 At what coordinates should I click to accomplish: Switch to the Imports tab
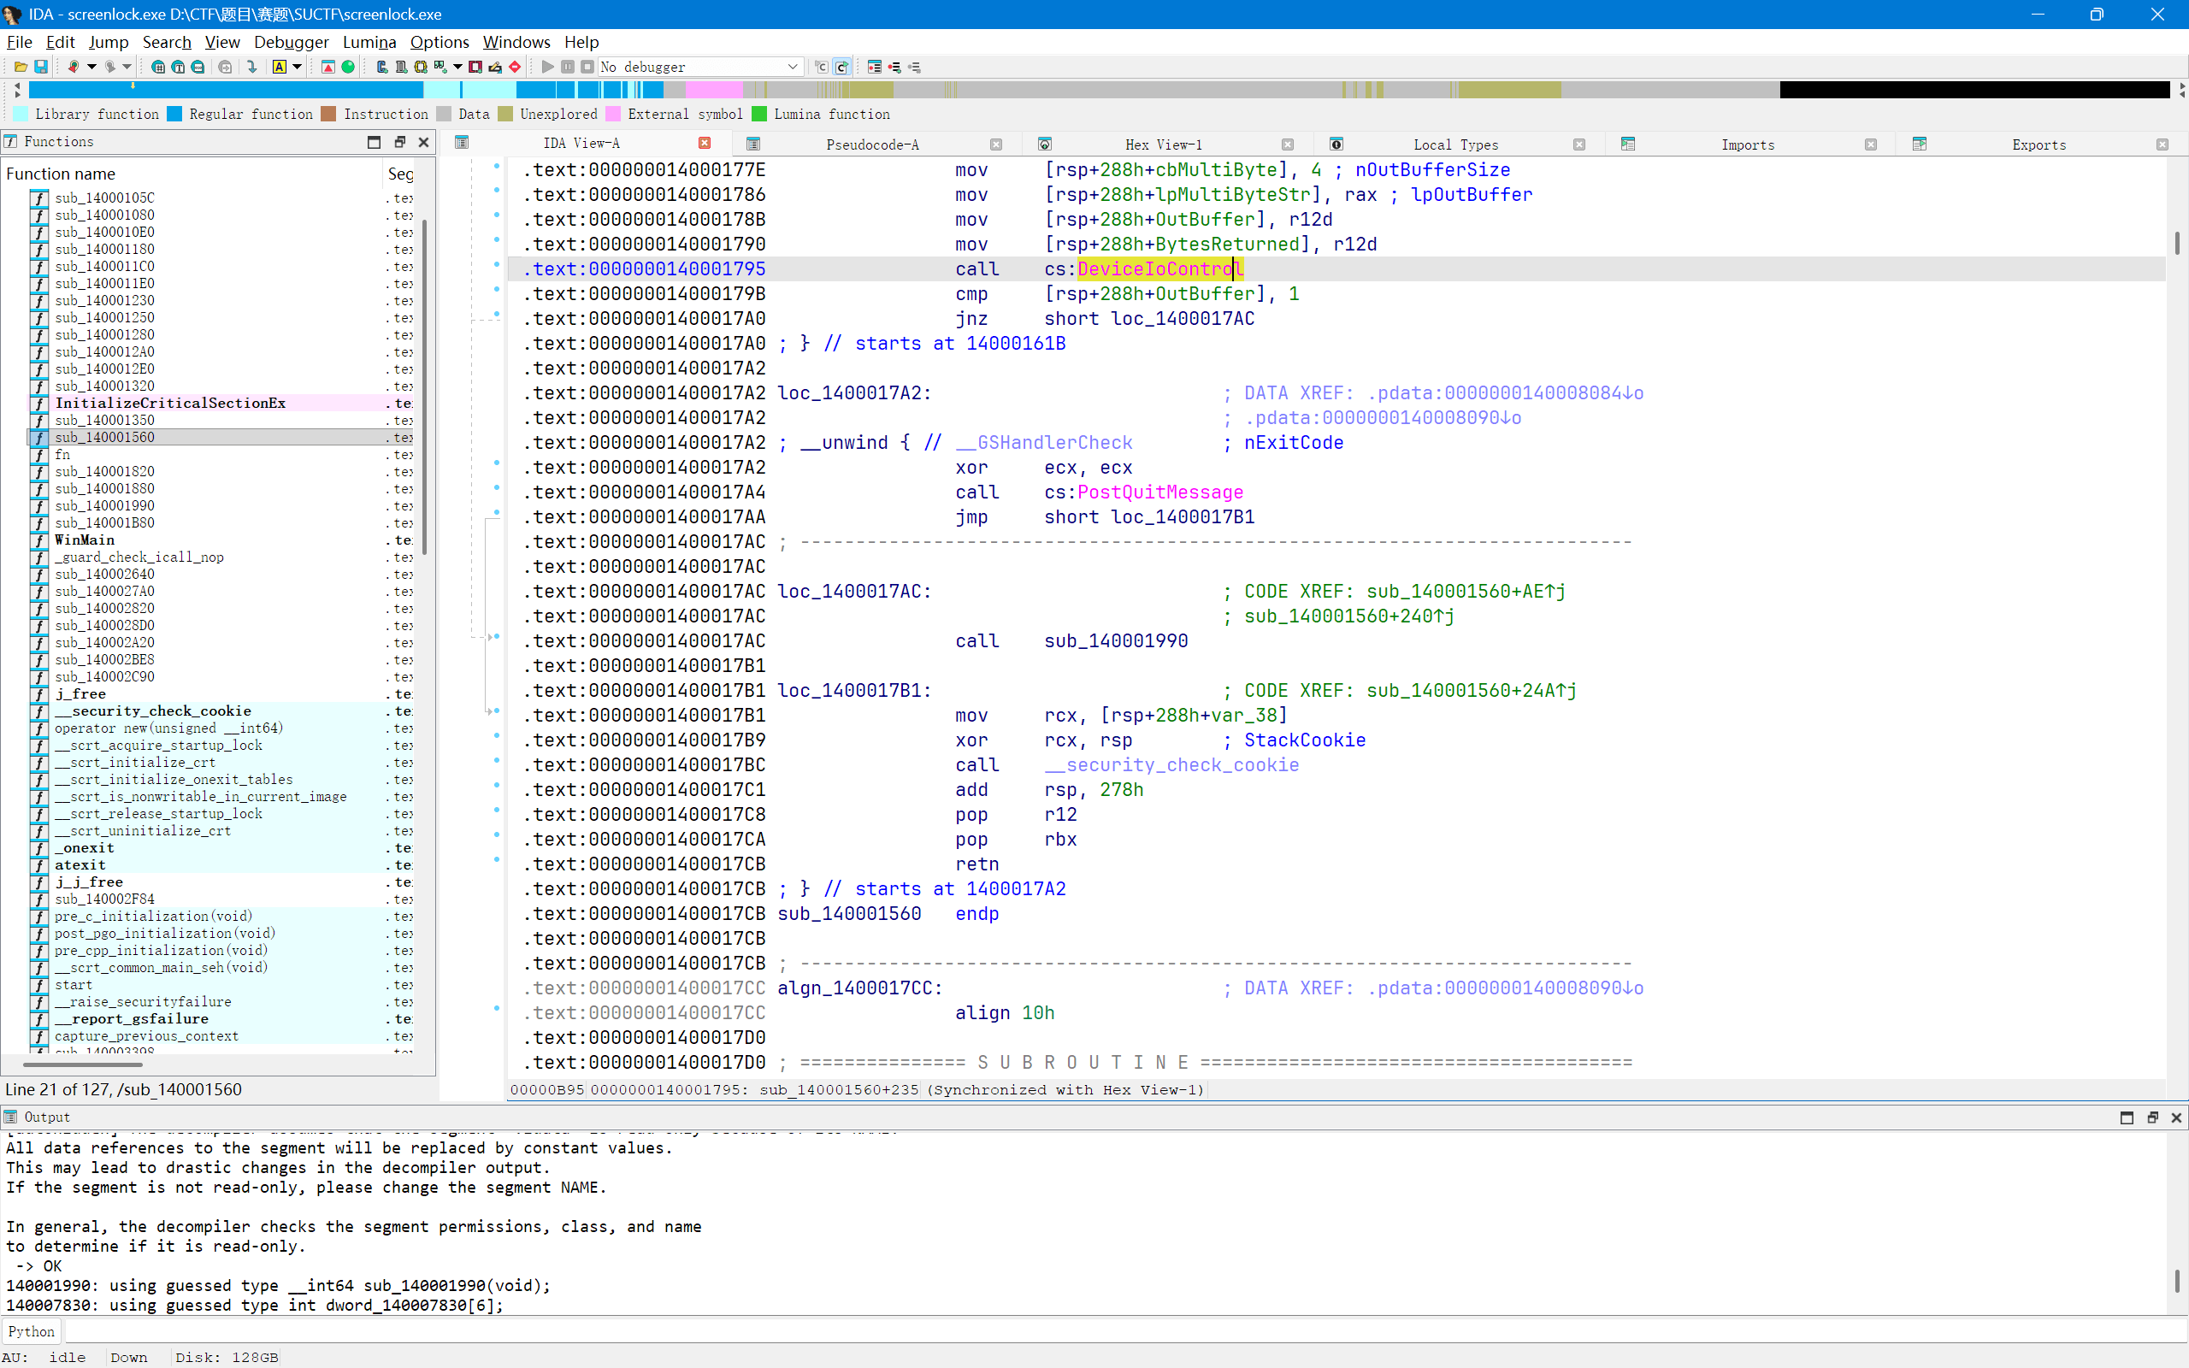coord(1747,144)
